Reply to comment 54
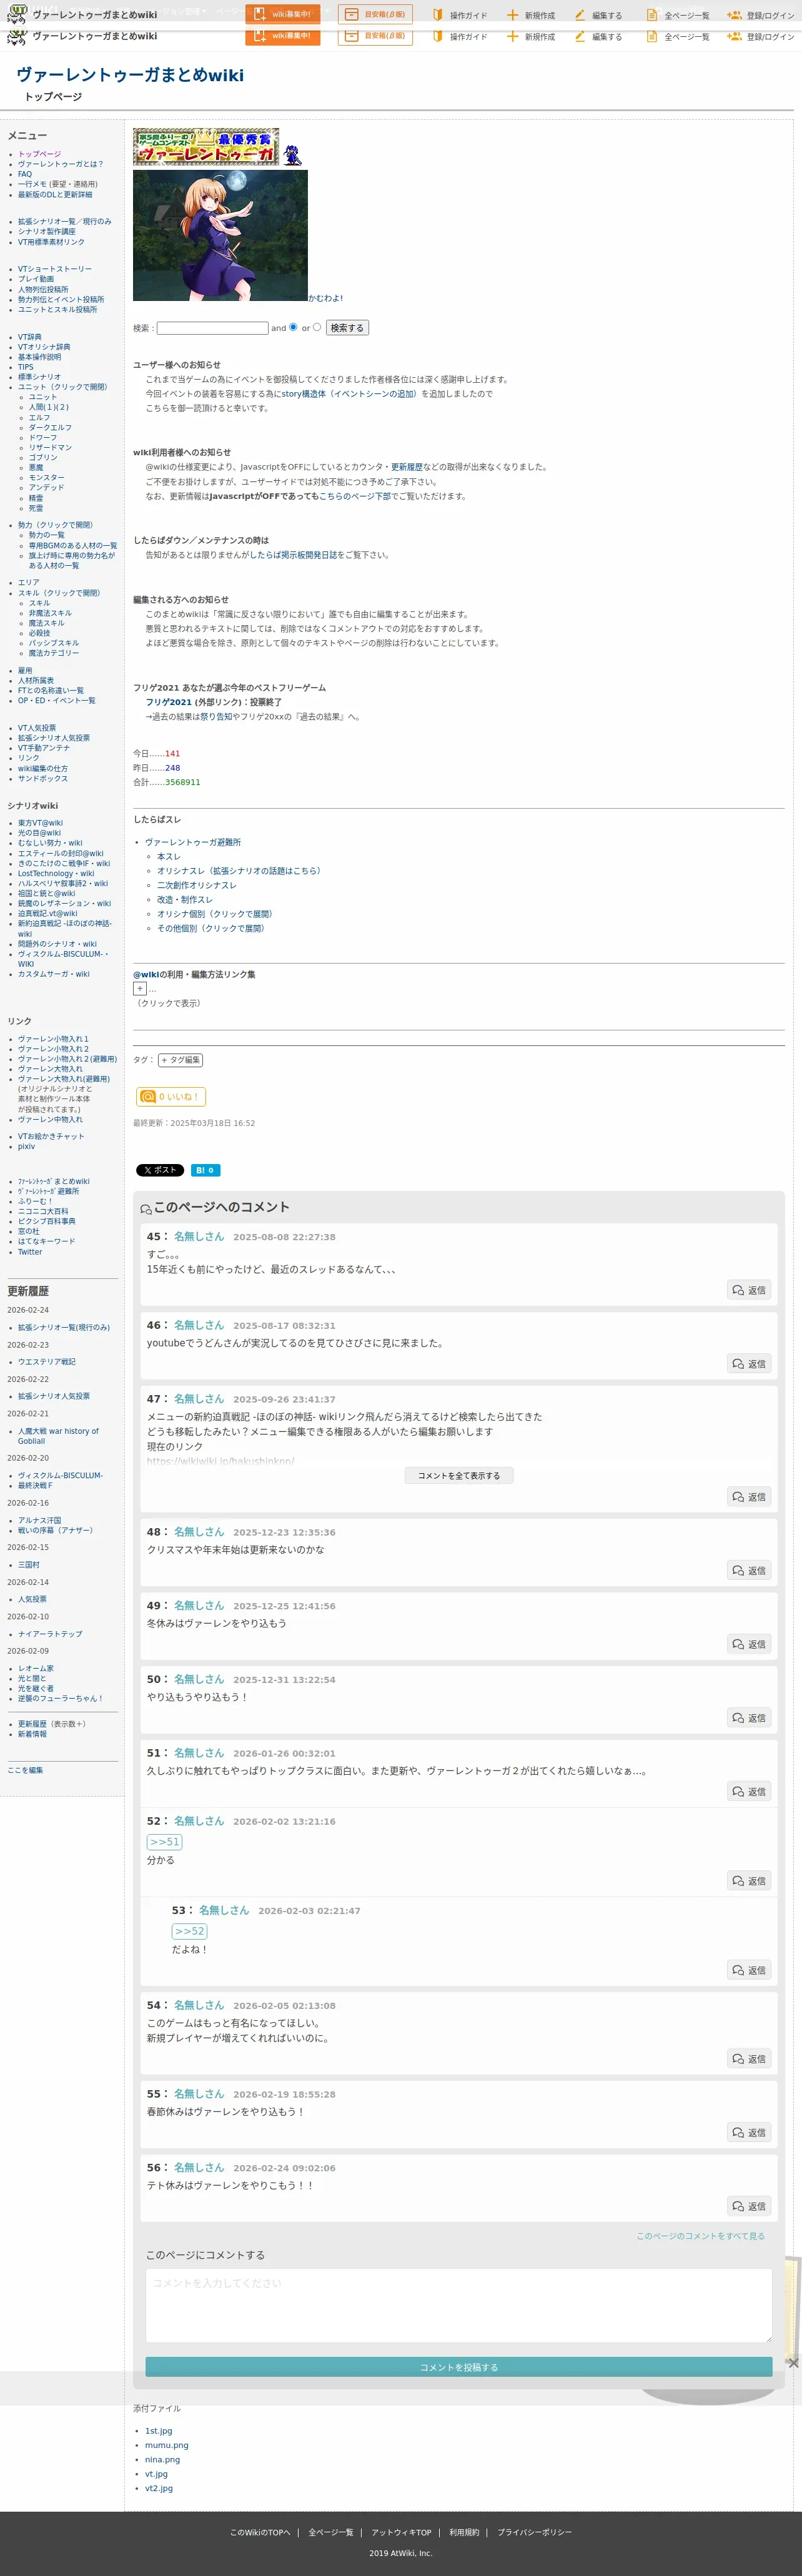The image size is (802, 2576). click(x=749, y=2059)
